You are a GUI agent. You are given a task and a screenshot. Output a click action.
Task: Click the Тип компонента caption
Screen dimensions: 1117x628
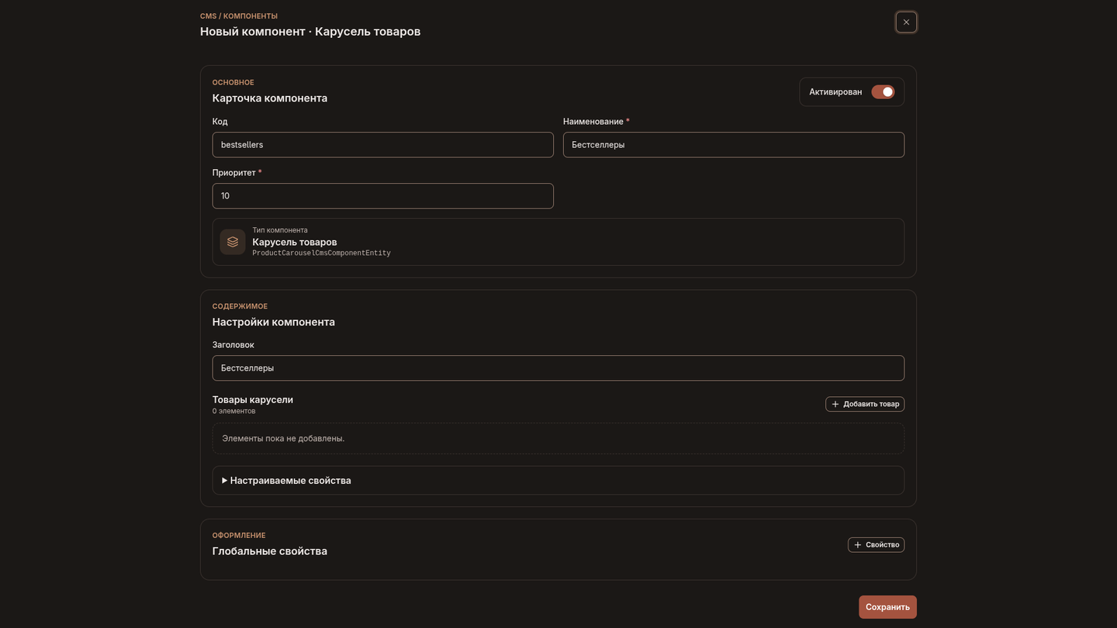click(x=280, y=230)
